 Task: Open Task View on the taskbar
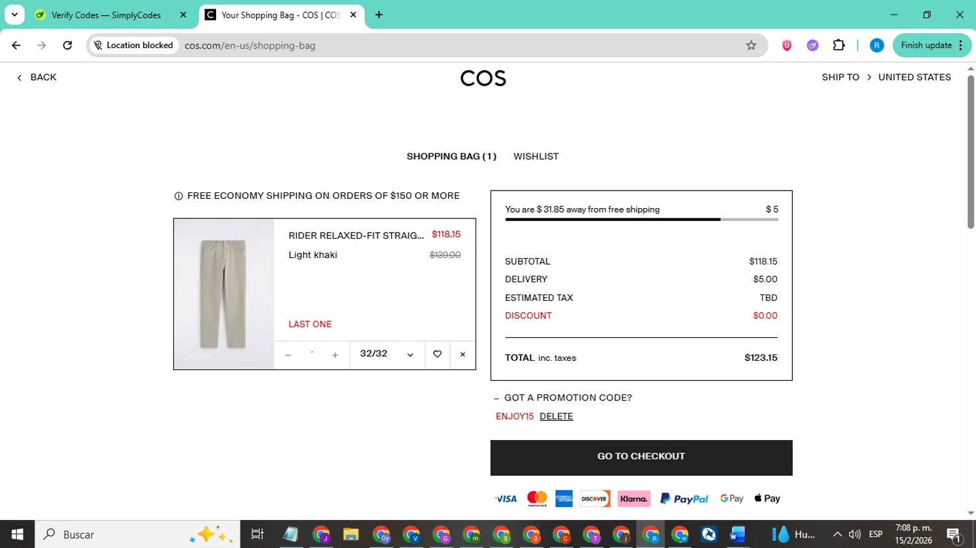[258, 534]
